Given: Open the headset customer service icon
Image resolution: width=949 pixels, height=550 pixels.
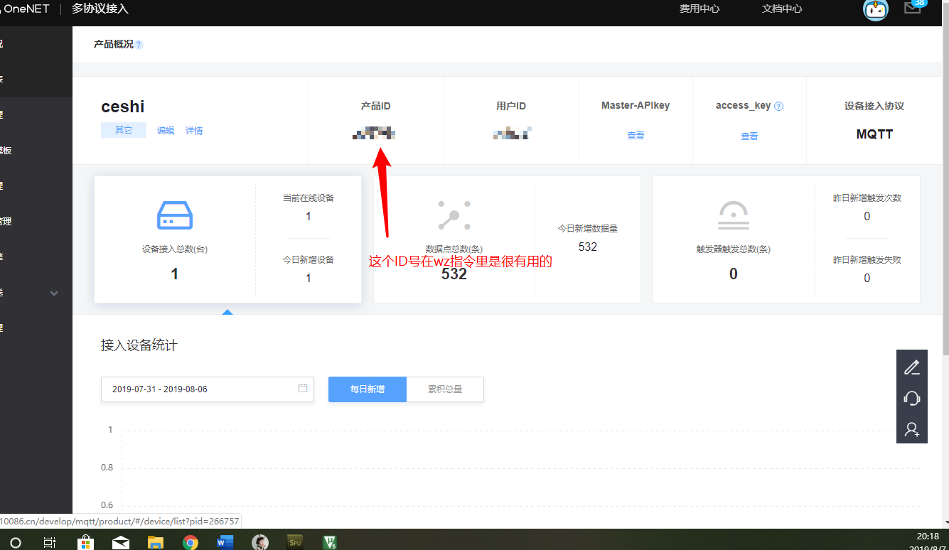Looking at the screenshot, I should pyautogui.click(x=912, y=398).
